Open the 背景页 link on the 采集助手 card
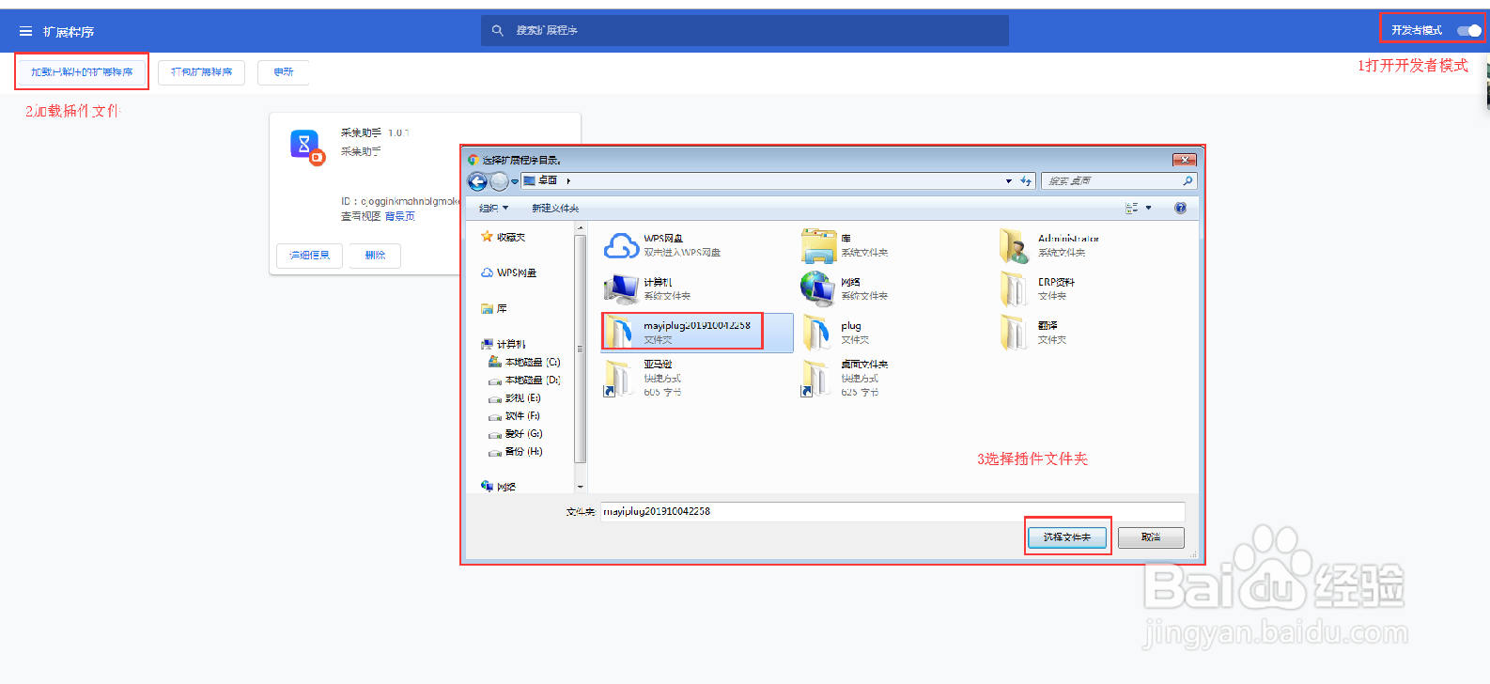 (x=400, y=217)
